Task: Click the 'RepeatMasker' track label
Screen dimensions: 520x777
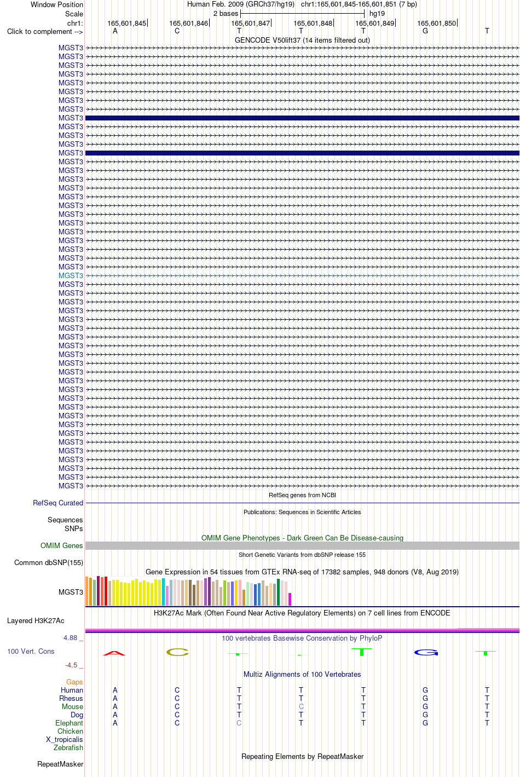Action: coord(60,764)
